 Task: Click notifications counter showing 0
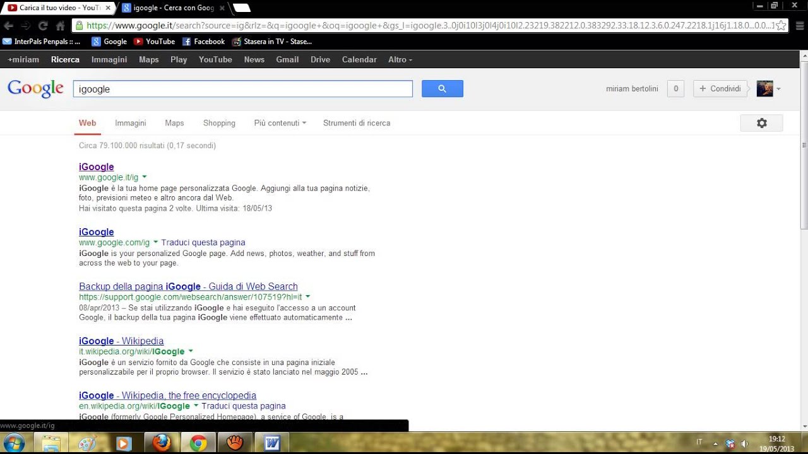click(675, 89)
